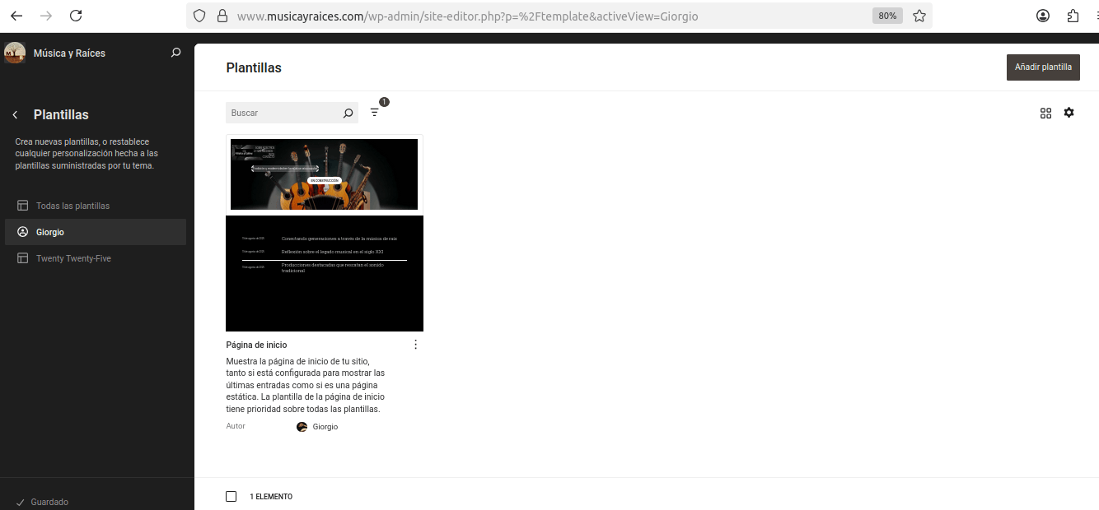The height and width of the screenshot is (510, 1099).
Task: Switch layout using the grid view icon
Action: point(1045,113)
